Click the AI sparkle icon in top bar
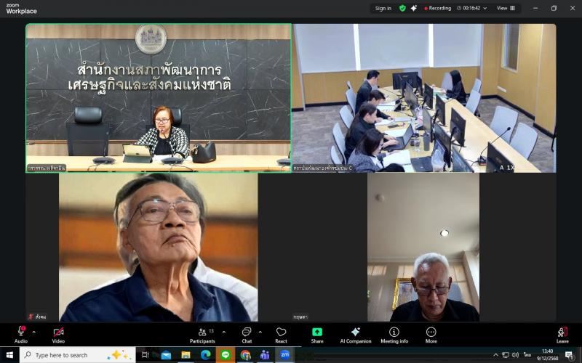The height and width of the screenshot is (363, 582). 414,8
